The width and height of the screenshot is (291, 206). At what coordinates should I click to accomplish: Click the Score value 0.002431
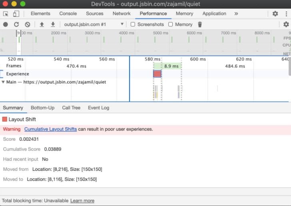(29, 139)
